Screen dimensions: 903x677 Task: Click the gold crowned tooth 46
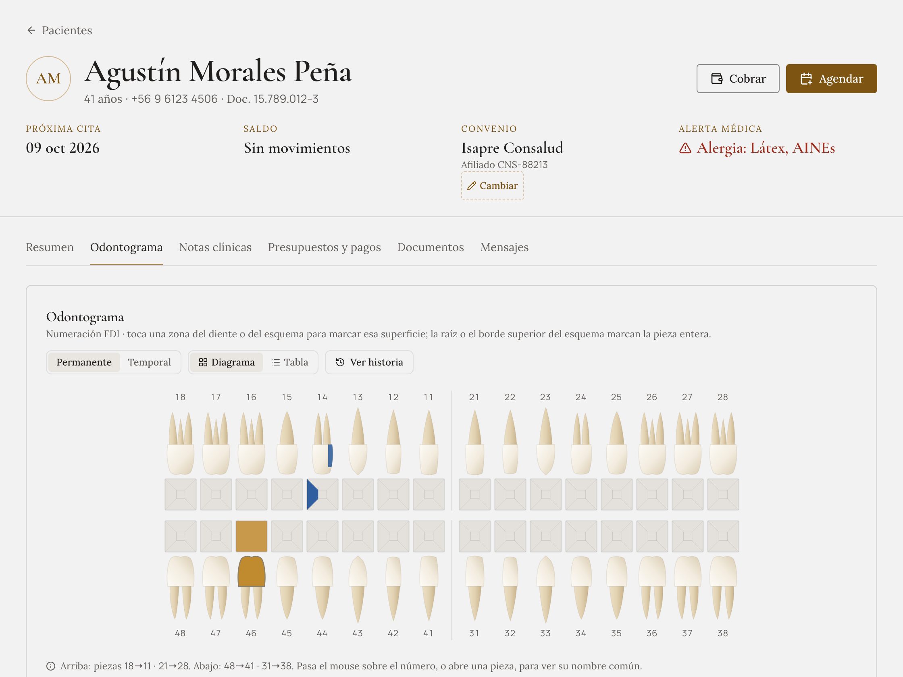click(252, 588)
